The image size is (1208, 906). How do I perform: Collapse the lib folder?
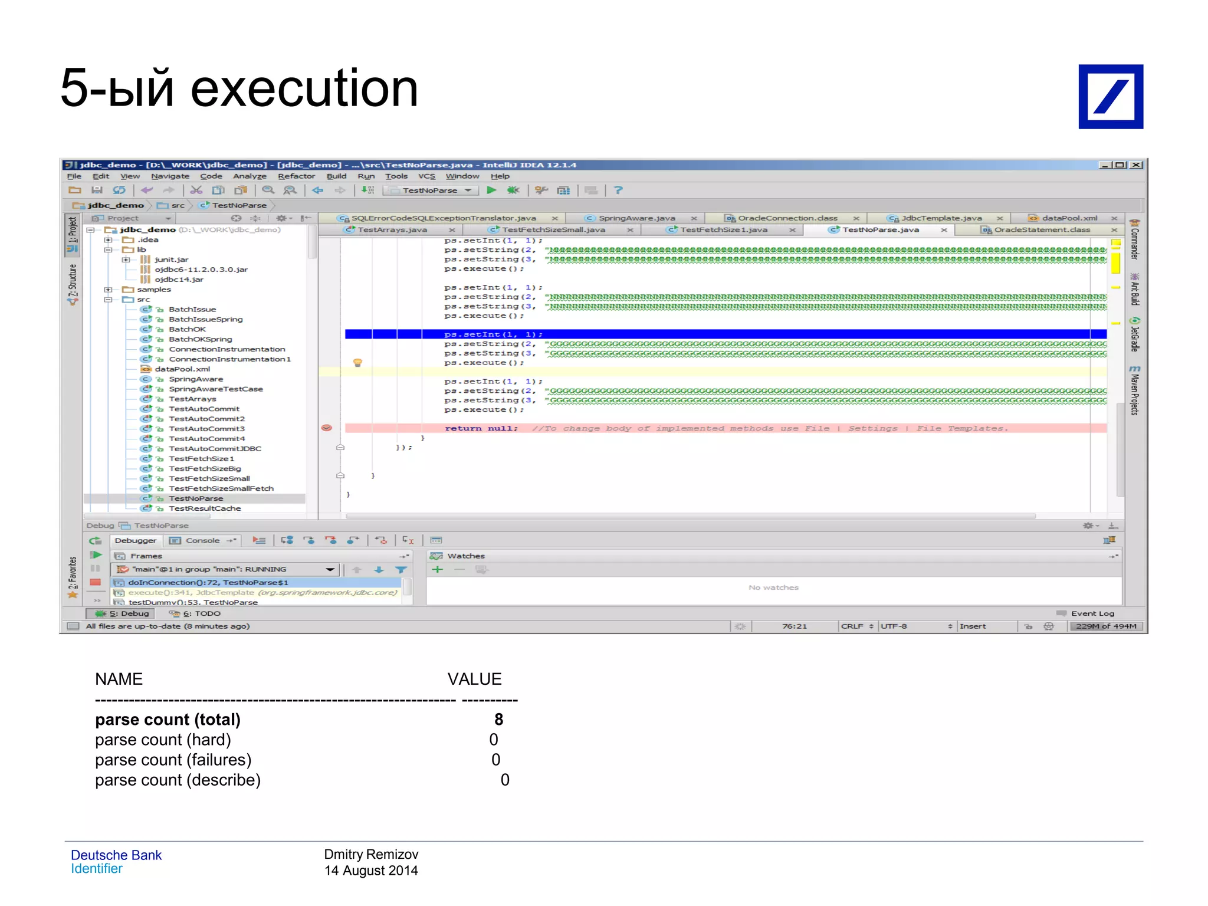108,250
